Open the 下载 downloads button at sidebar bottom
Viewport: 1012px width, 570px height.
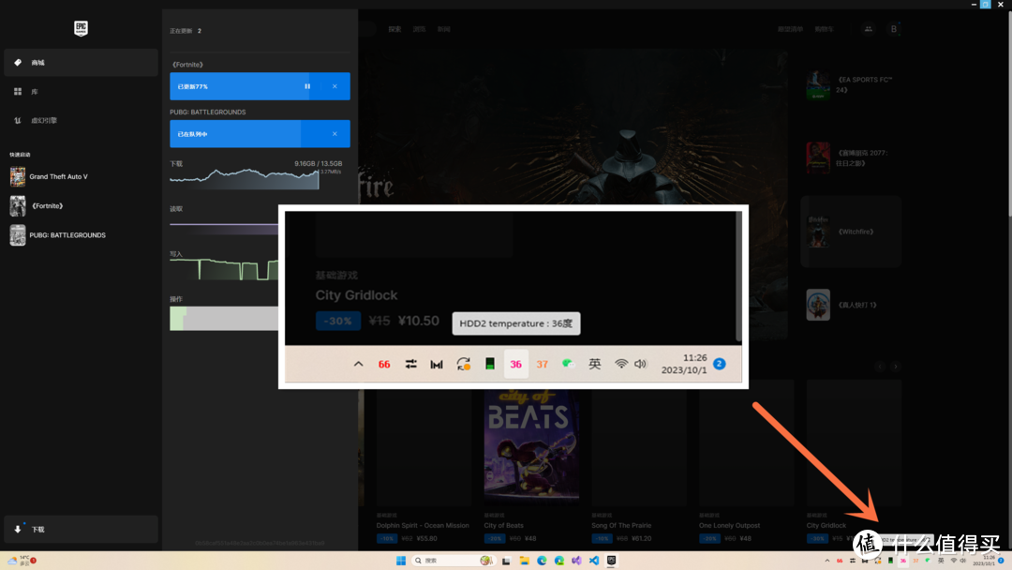[81, 530]
